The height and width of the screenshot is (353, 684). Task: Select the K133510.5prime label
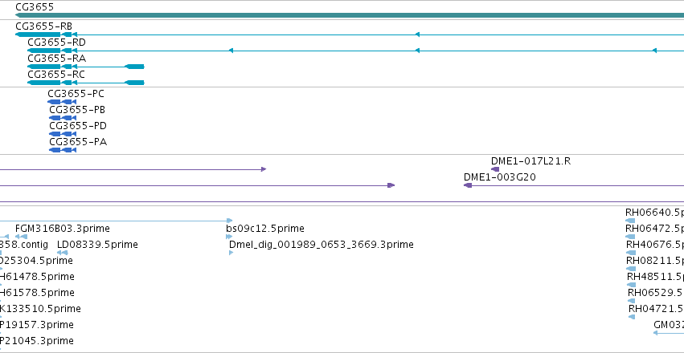coord(40,309)
